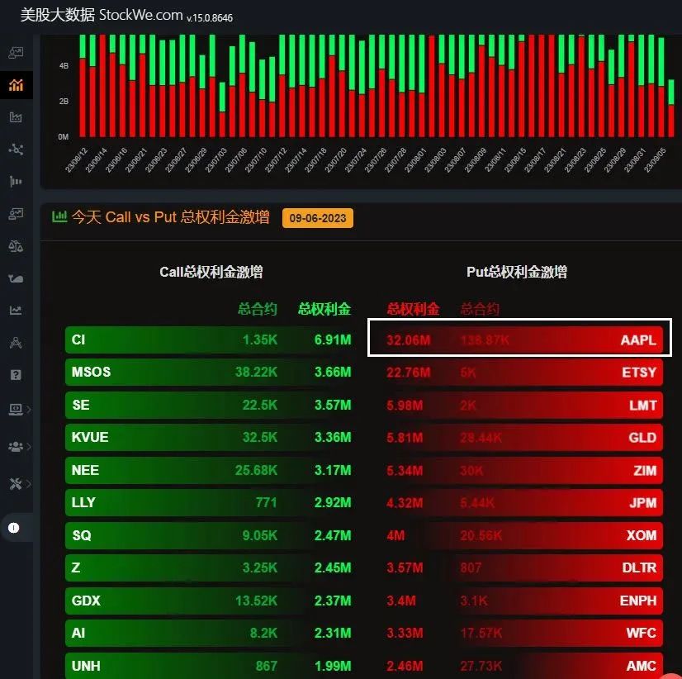Screen dimensions: 682x679
Task: Toggle the white circle sidebar switch
Action: coord(13,528)
